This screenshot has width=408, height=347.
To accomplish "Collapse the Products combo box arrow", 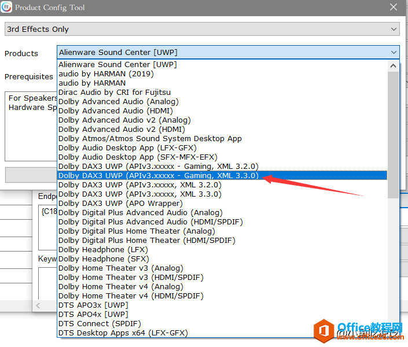I will (394, 52).
